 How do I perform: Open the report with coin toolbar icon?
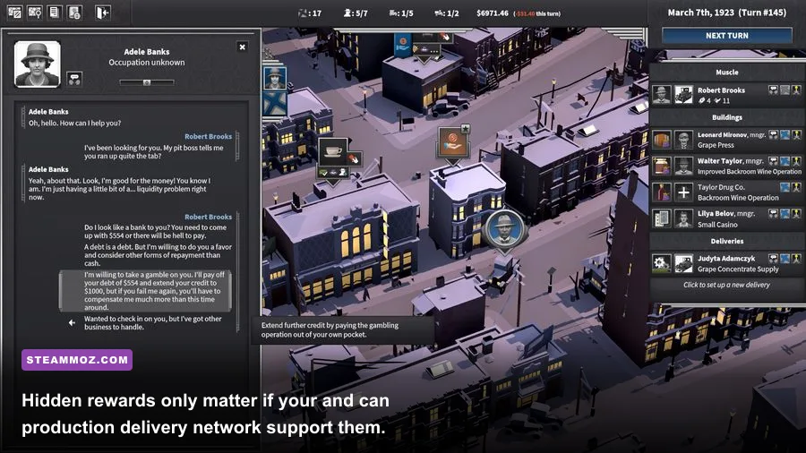click(74, 13)
